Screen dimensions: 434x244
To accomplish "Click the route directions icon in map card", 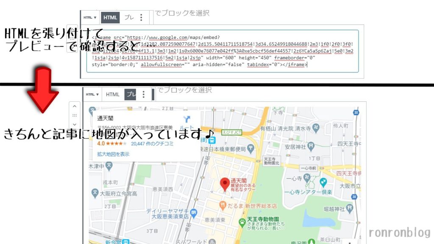I will (187, 119).
